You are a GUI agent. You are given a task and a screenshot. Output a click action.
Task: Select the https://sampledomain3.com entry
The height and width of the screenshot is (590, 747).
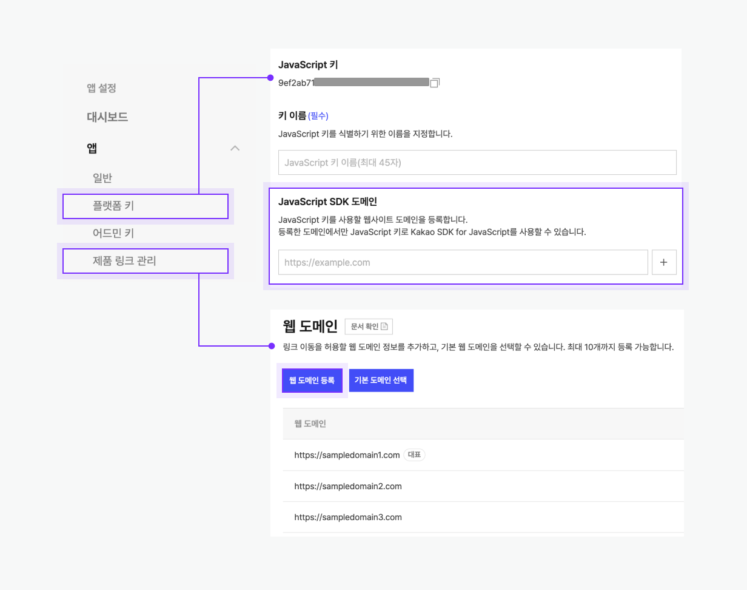pyautogui.click(x=347, y=517)
